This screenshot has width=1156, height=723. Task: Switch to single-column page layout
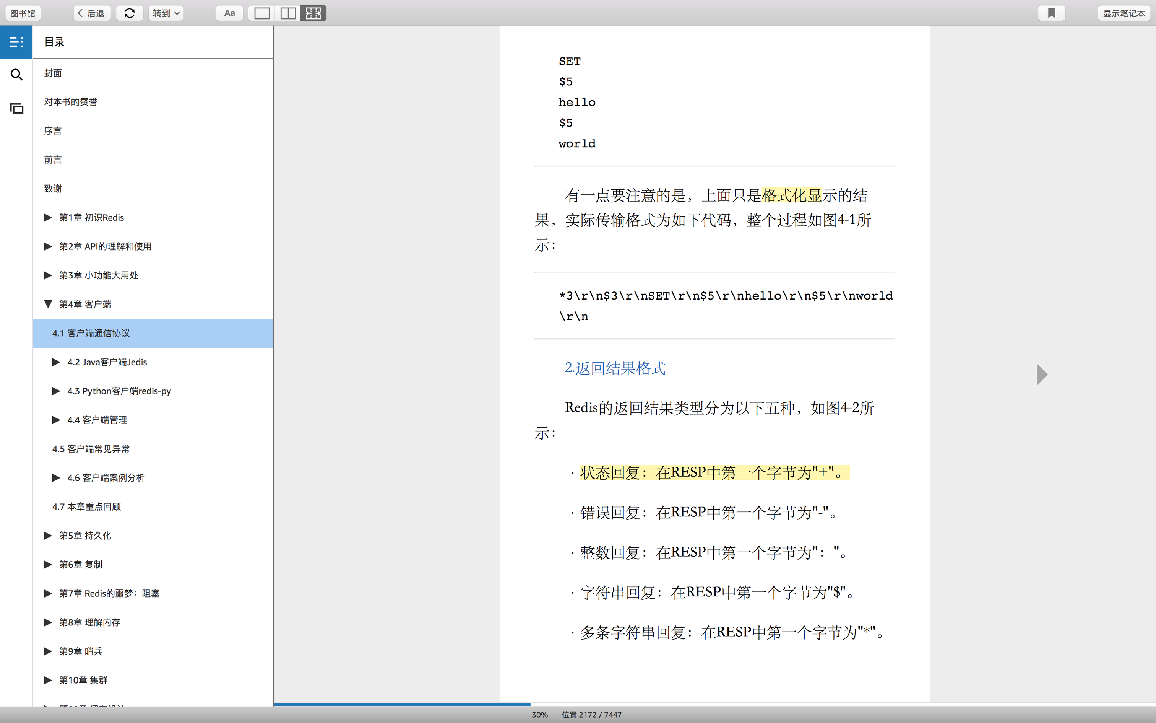[x=262, y=13]
